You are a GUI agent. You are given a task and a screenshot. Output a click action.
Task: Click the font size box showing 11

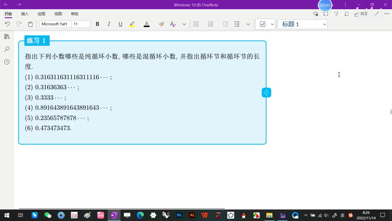81,24
